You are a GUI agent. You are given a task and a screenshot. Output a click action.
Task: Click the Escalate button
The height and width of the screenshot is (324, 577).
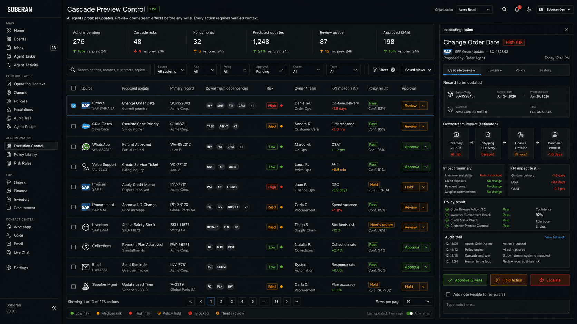point(550,280)
